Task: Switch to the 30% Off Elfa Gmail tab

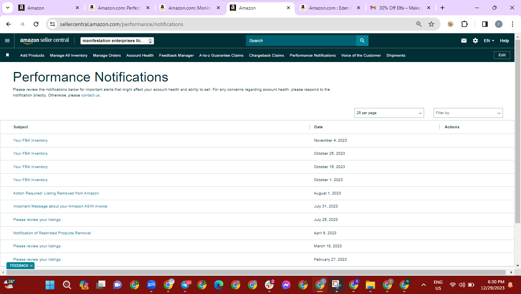Action: (x=400, y=8)
